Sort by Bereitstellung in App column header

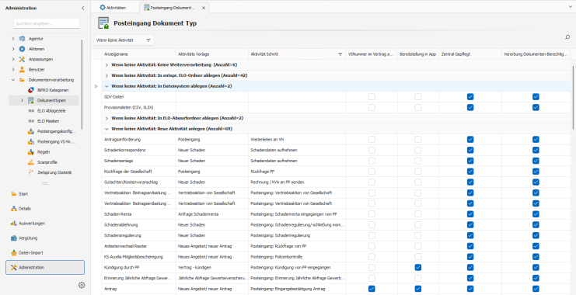click(418, 54)
